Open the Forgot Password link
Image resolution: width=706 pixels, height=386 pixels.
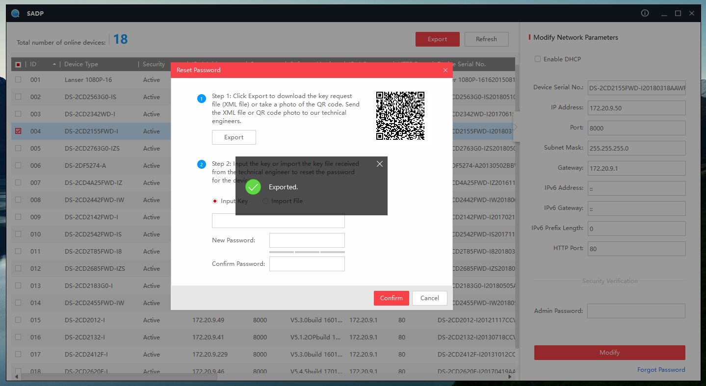(661, 370)
